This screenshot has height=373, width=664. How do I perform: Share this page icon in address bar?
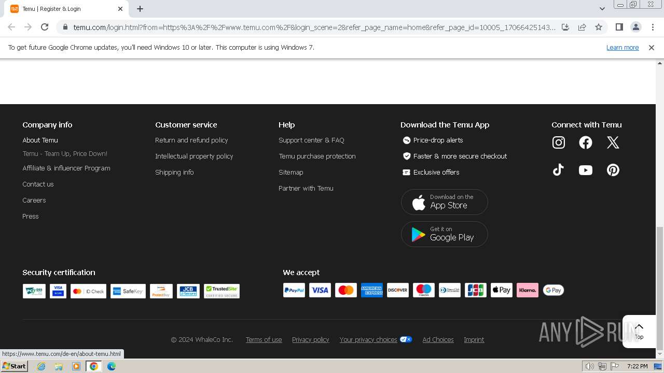point(582,27)
